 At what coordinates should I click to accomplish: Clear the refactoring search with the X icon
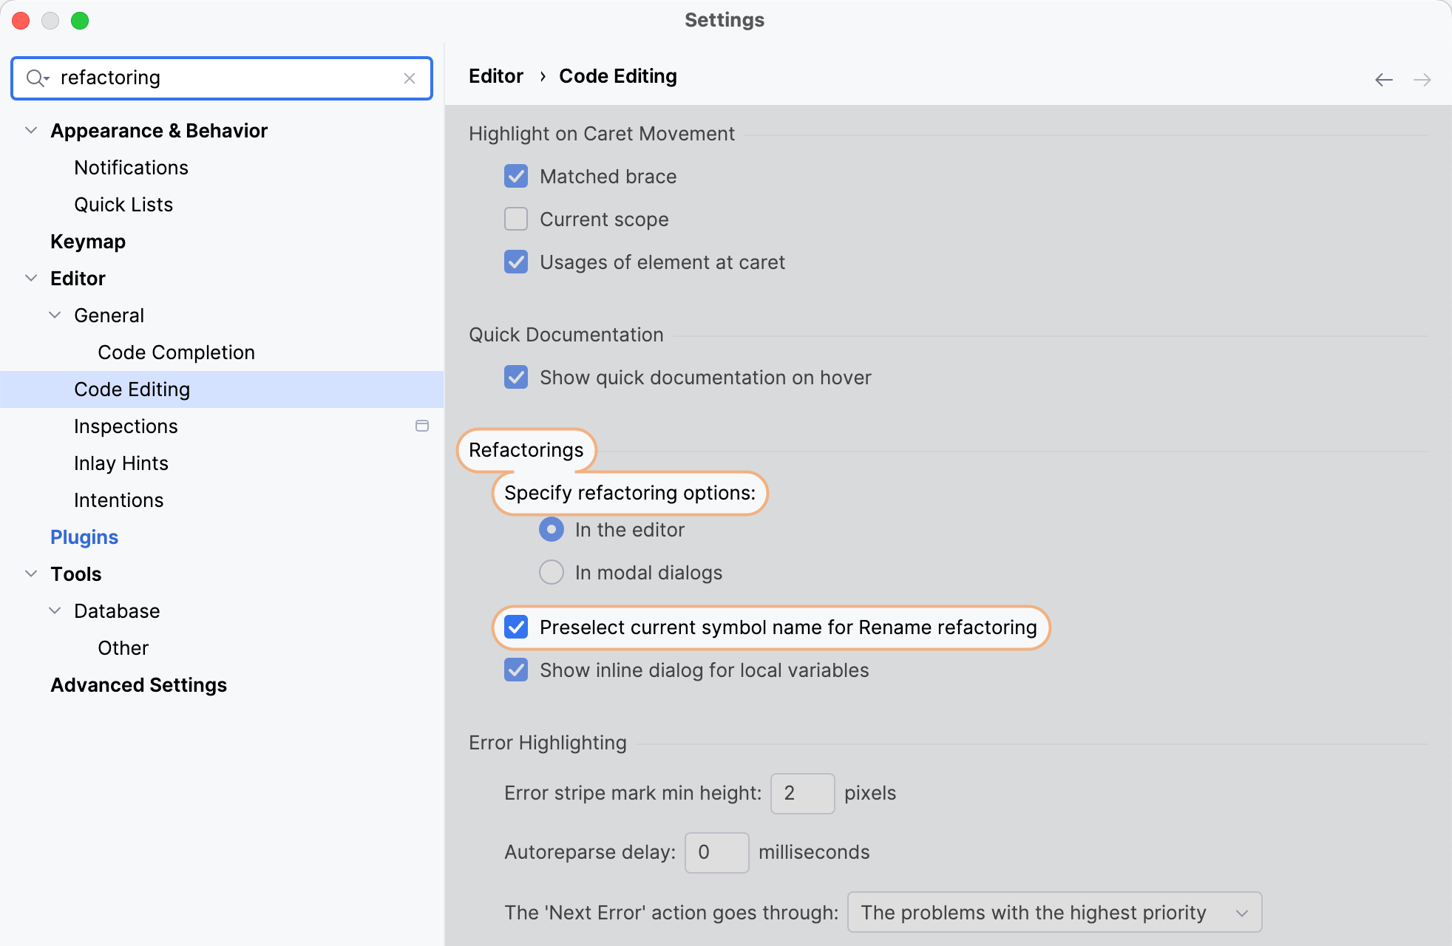[410, 78]
